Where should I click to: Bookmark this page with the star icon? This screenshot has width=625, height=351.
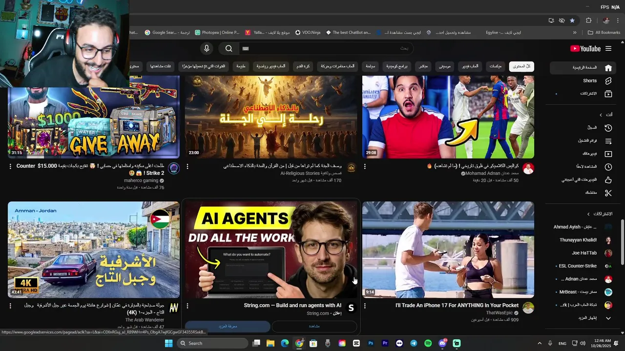coord(572,20)
